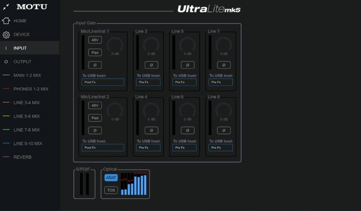Open To USB host dropdown for Line 6
361x211 pixels.
tap(185, 148)
